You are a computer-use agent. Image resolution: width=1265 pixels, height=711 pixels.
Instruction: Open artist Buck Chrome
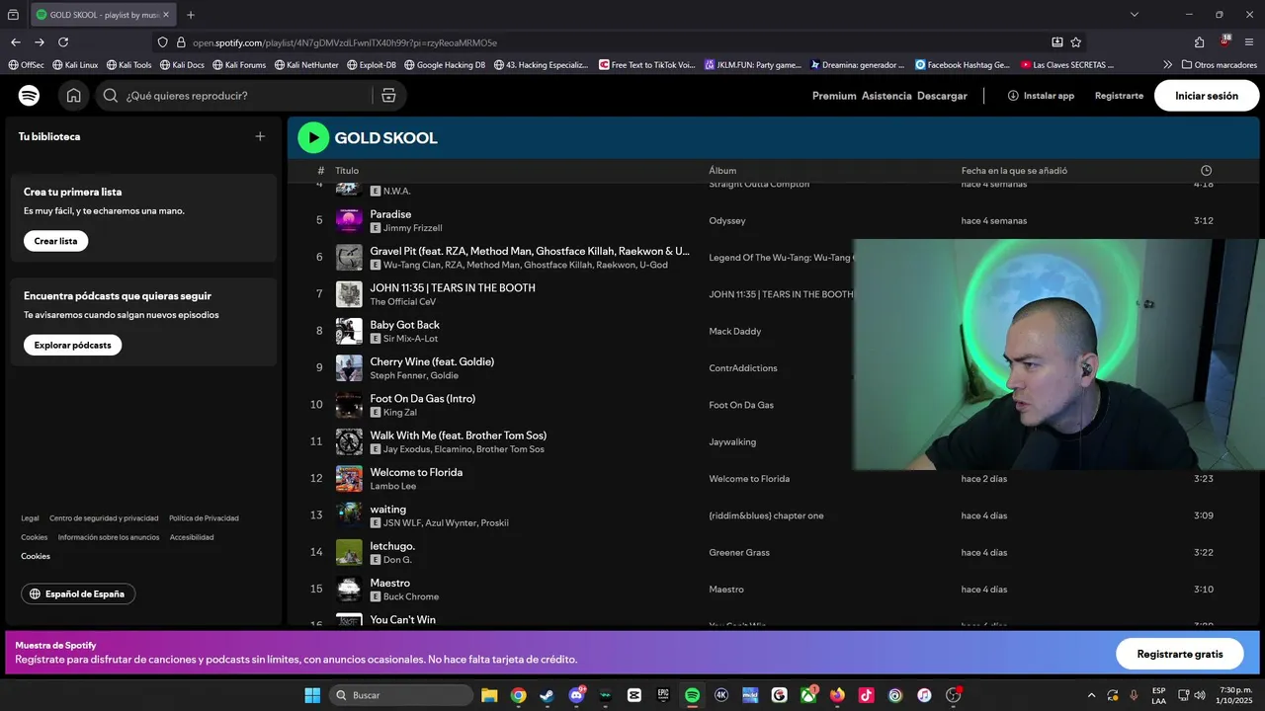click(x=411, y=596)
